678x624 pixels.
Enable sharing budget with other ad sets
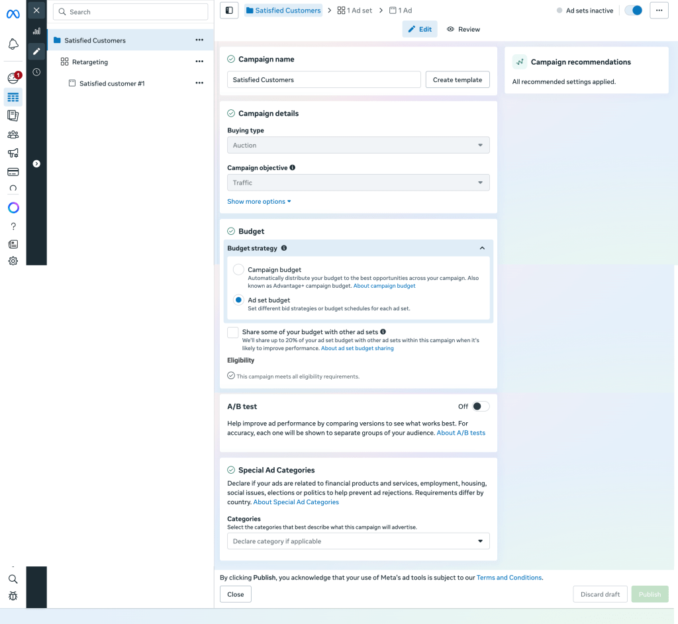(x=233, y=332)
